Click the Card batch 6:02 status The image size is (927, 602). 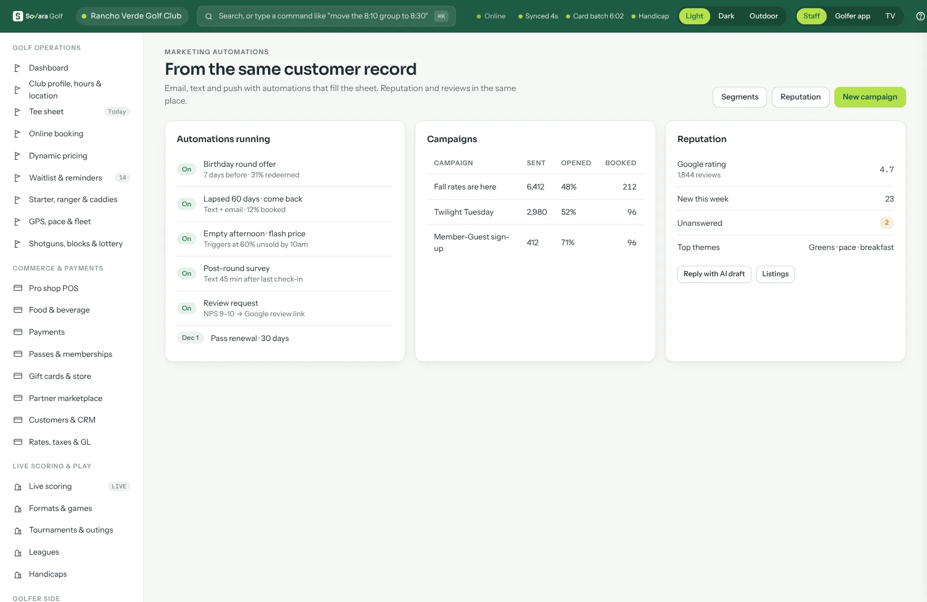click(595, 16)
